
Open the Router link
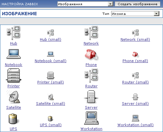pos(91,86)
